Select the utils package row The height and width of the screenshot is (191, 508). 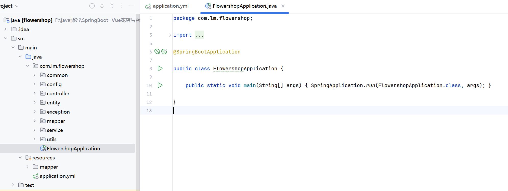click(68, 139)
